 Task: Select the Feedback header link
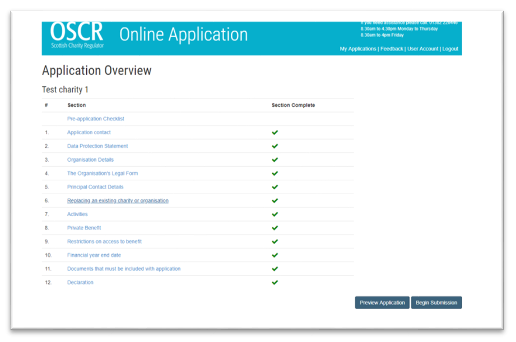(392, 49)
